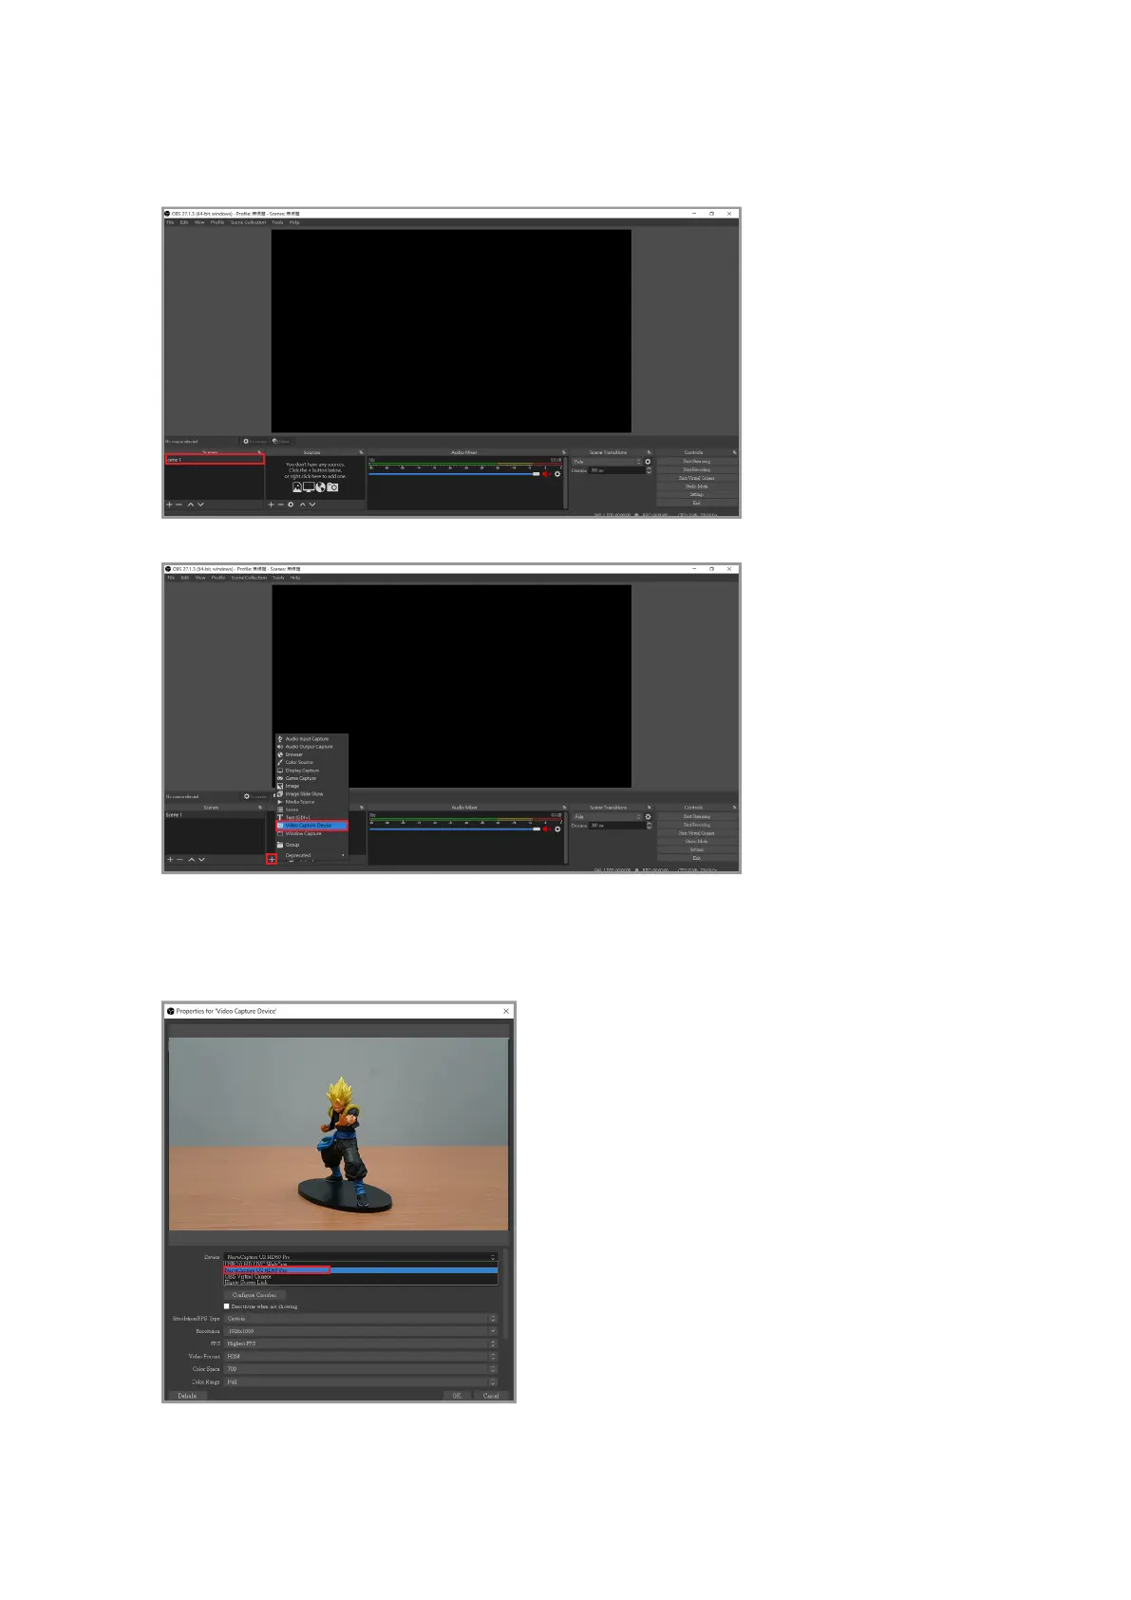Image resolution: width=1131 pixels, height=1600 pixels.
Task: Close the Video Capture Device properties dialog
Action: [x=506, y=1011]
